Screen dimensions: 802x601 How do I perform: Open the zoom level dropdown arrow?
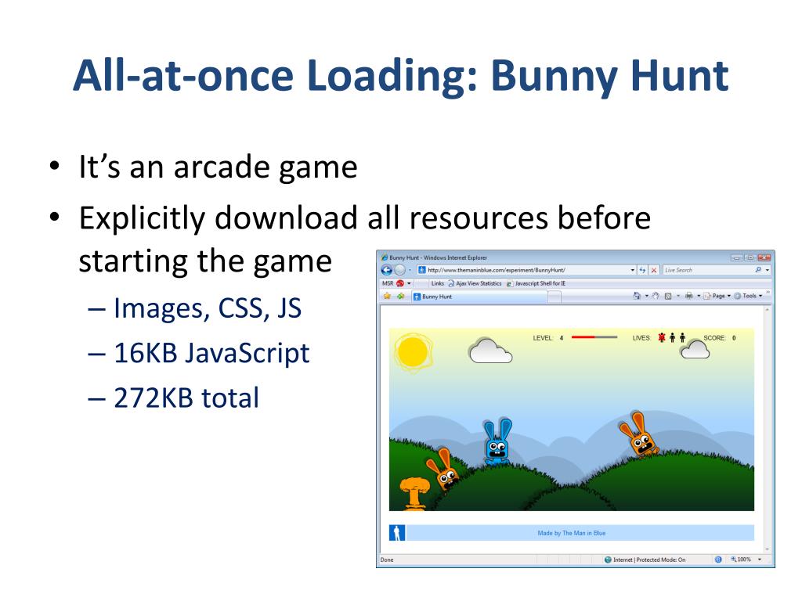(x=760, y=560)
